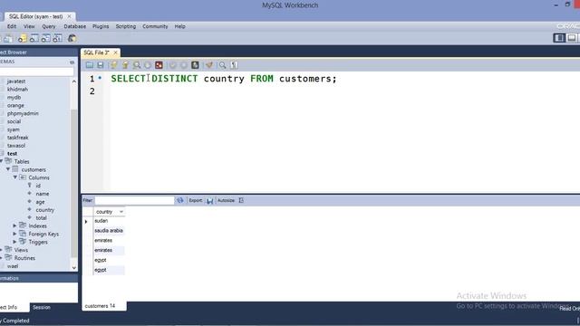Close the SQL Editor connection tab
This screenshot has height=326, width=580.
pos(69,16)
